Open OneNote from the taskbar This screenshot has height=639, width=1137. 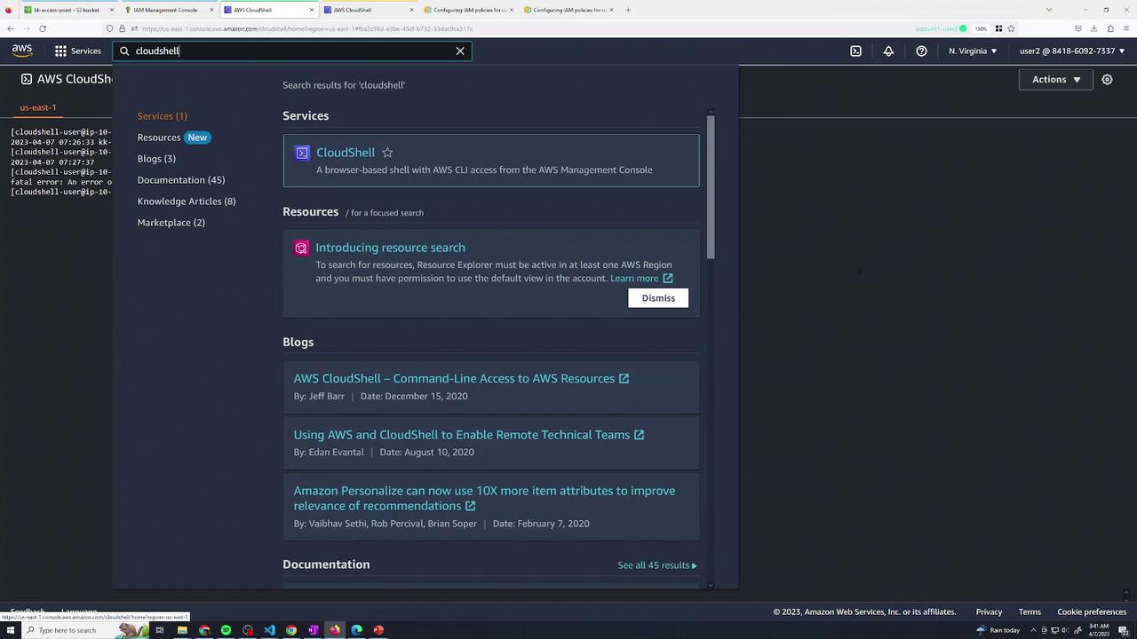coord(313,630)
